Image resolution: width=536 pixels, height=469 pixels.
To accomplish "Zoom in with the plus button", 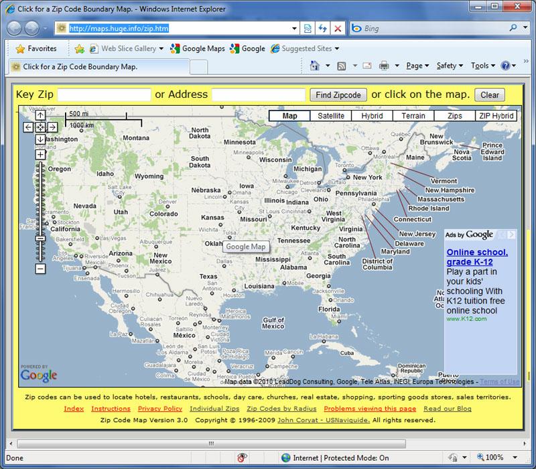I will 40,155.
